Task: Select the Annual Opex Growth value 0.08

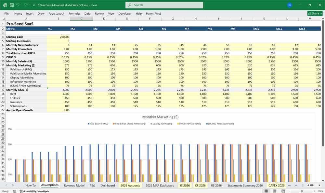Action: coord(58,110)
